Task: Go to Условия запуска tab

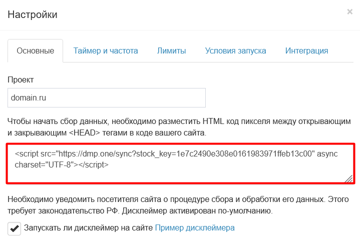Action: (x=235, y=50)
